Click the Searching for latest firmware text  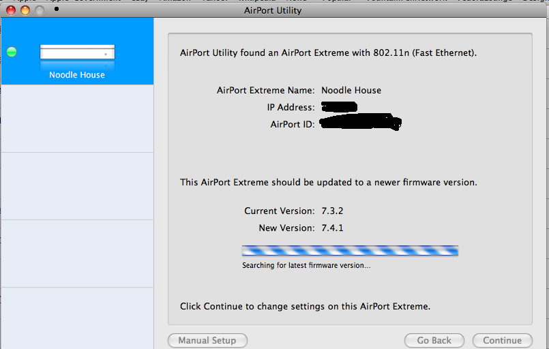tap(306, 265)
